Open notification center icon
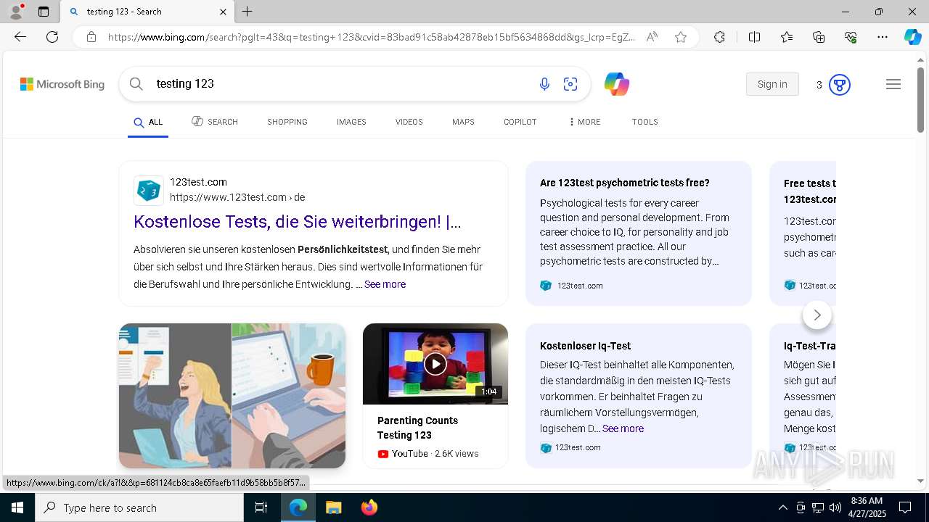Screen dimensions: 929x522 [x=905, y=507]
